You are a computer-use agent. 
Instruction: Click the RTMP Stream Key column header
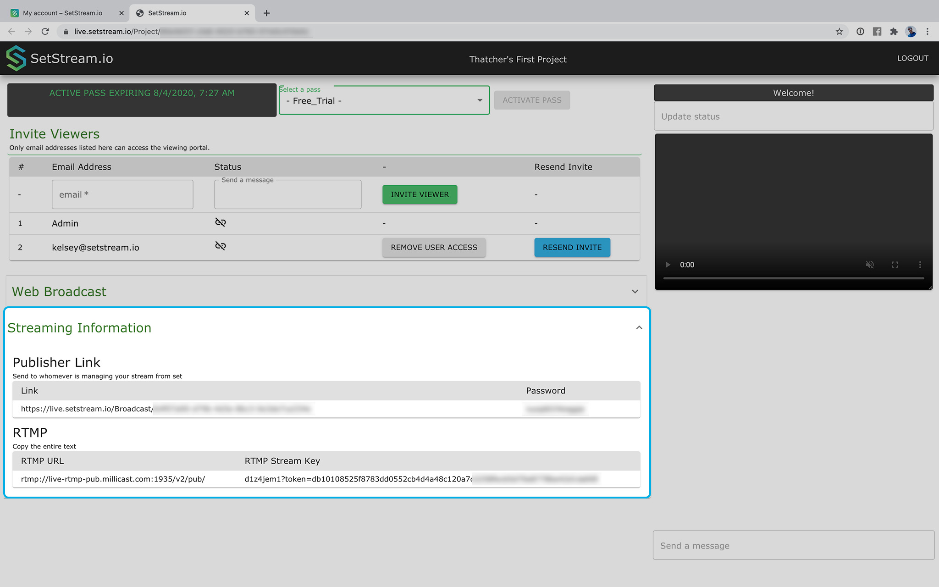(x=282, y=461)
